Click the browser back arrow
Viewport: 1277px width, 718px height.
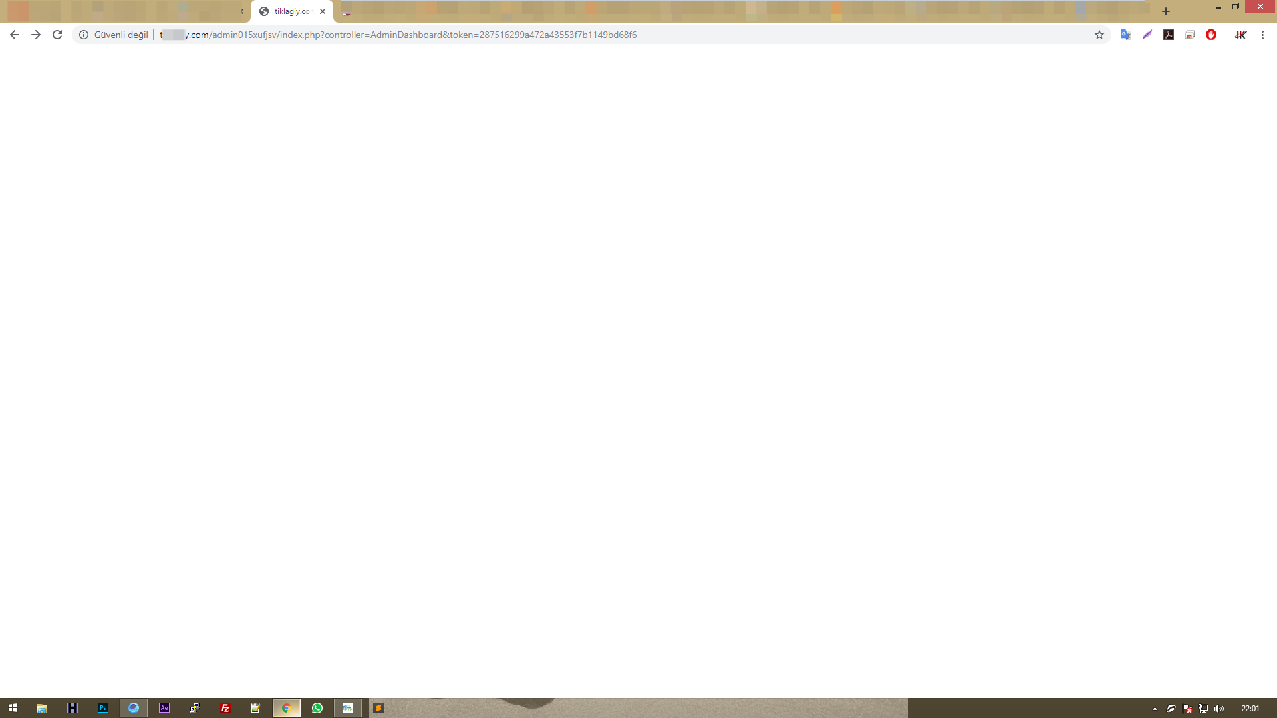14,35
